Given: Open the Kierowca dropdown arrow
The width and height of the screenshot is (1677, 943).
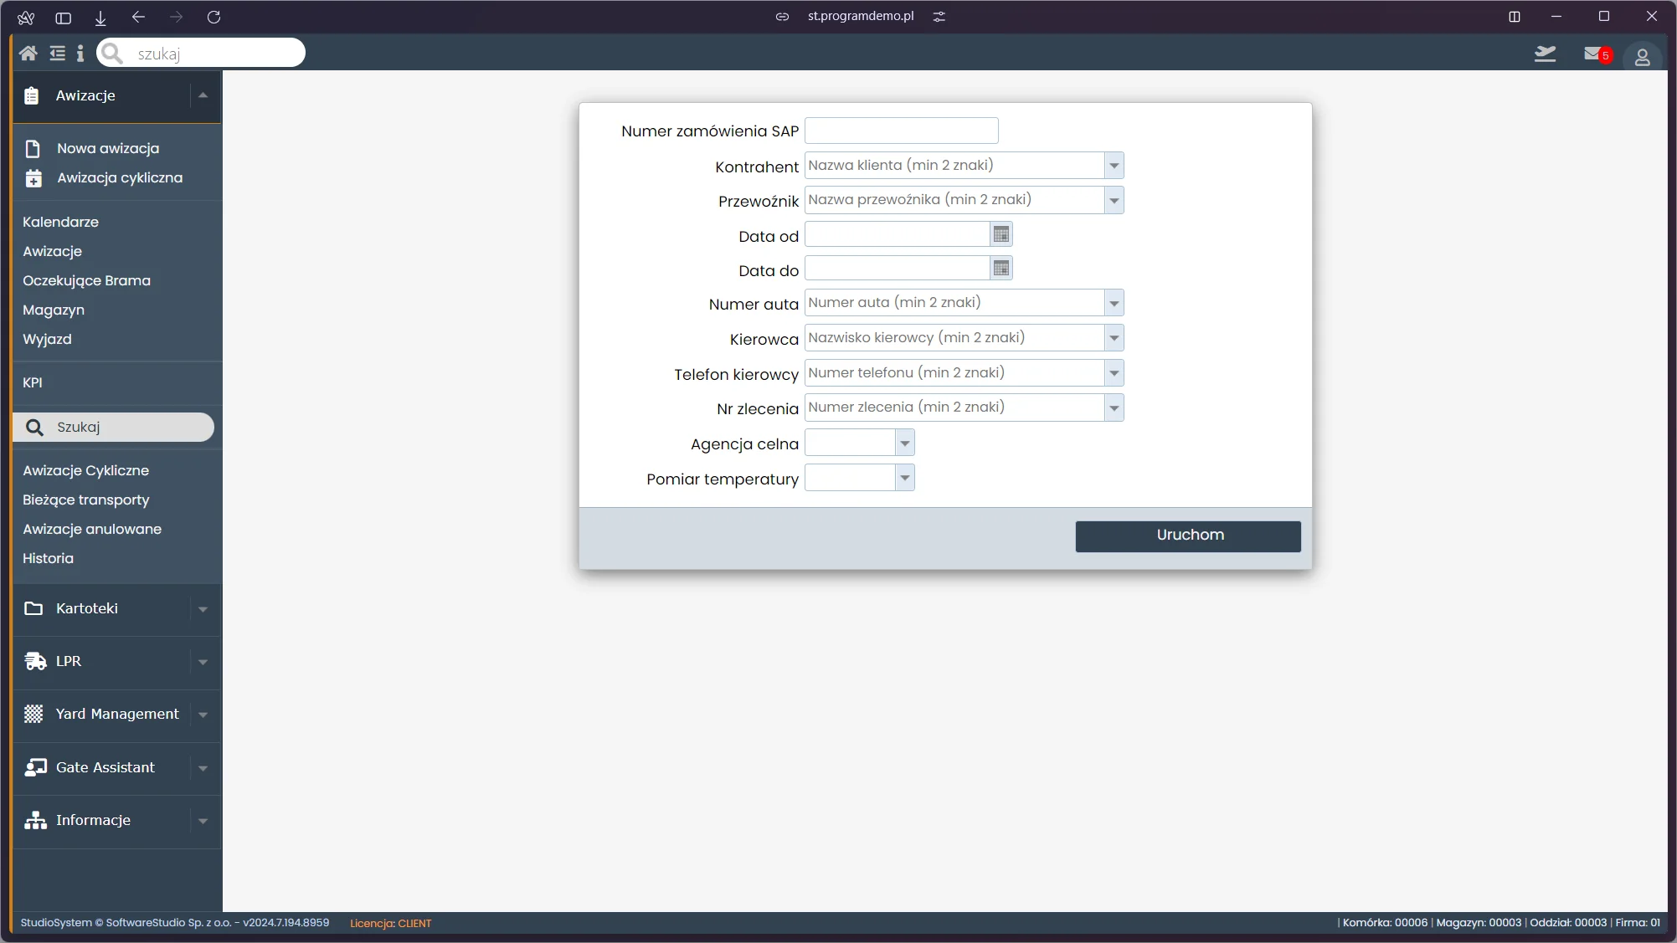Looking at the screenshot, I should click(1114, 338).
